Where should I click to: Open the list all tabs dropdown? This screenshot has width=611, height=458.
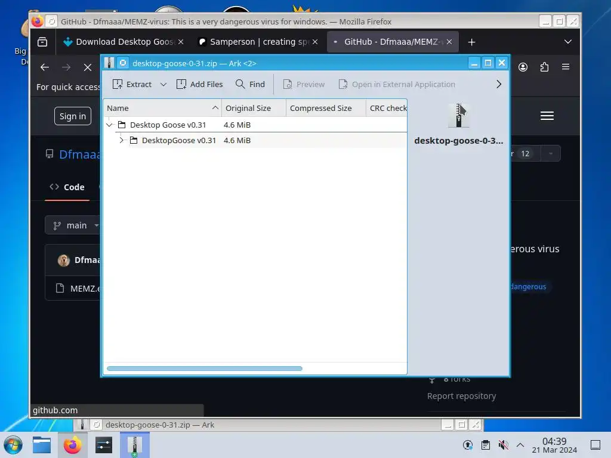point(568,42)
